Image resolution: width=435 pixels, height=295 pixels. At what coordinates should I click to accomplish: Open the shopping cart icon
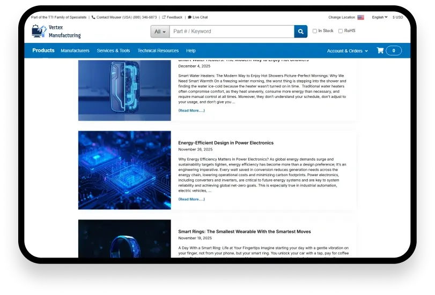[380, 50]
